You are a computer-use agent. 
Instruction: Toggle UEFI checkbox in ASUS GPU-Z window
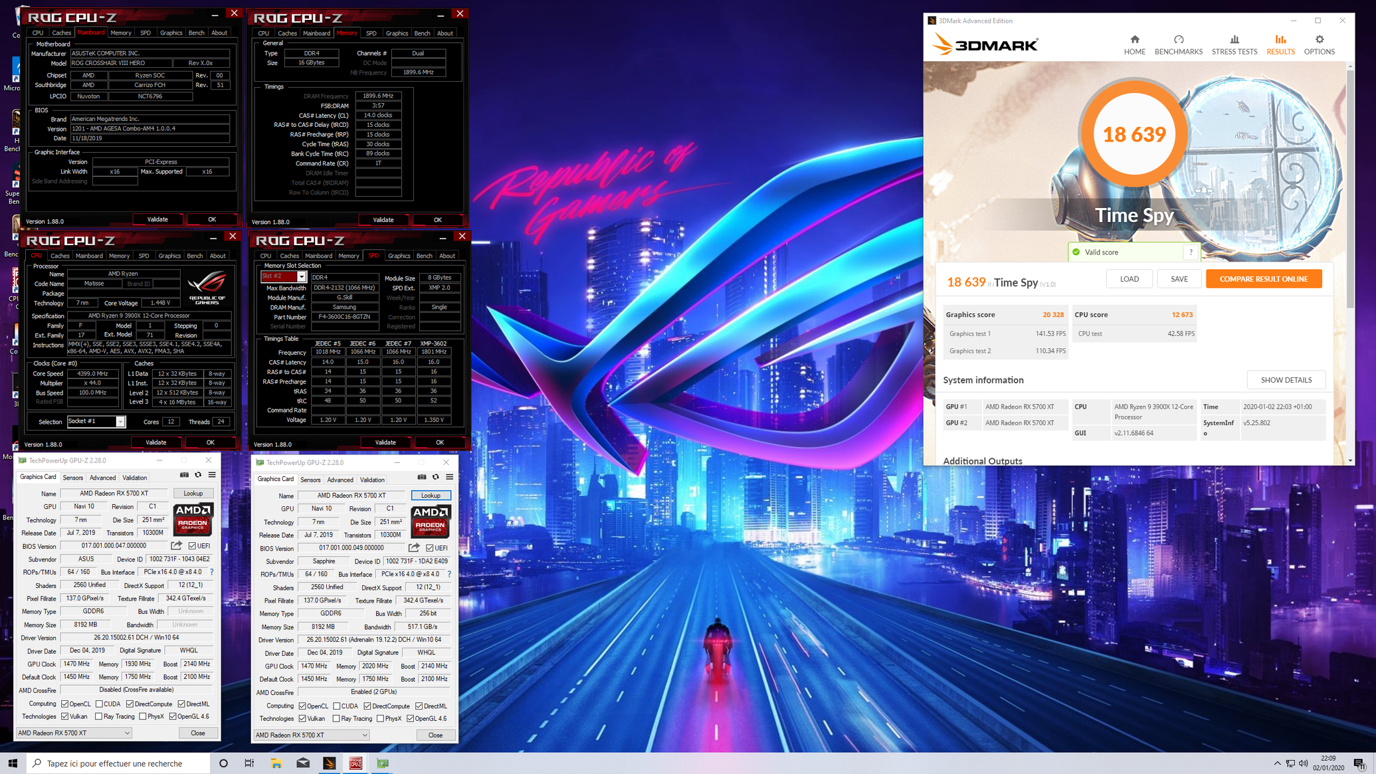pyautogui.click(x=192, y=546)
